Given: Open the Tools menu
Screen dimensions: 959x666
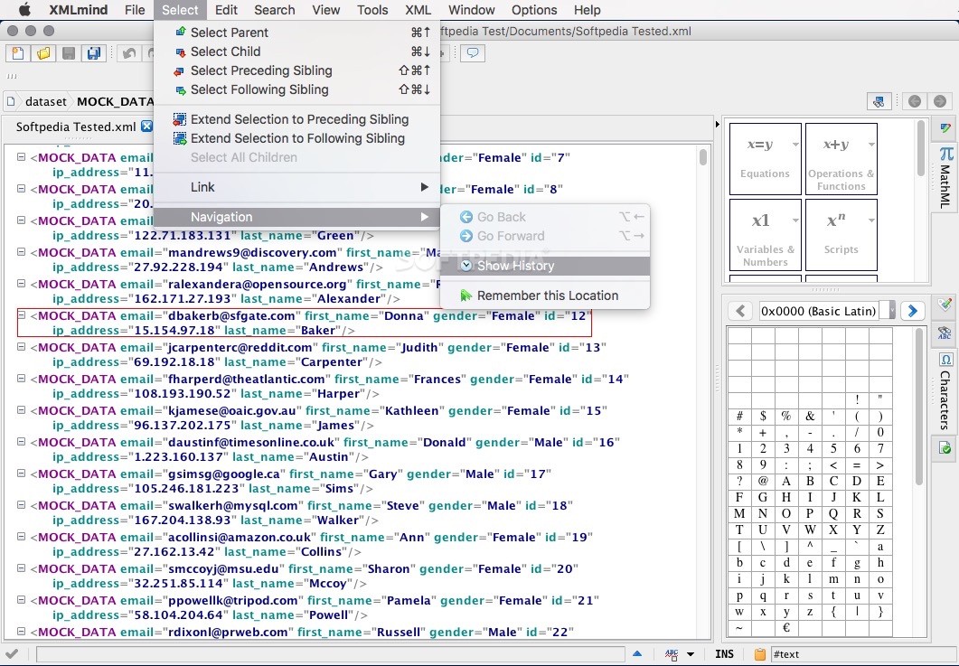Looking at the screenshot, I should (x=372, y=10).
